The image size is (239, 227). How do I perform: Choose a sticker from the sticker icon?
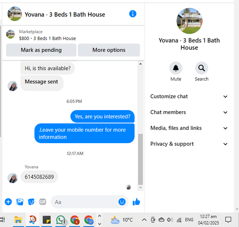click(31, 202)
